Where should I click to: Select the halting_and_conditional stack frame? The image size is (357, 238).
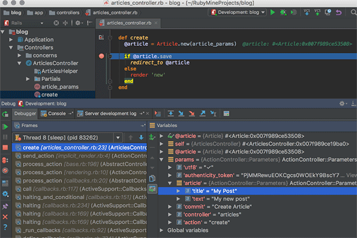tap(80, 197)
